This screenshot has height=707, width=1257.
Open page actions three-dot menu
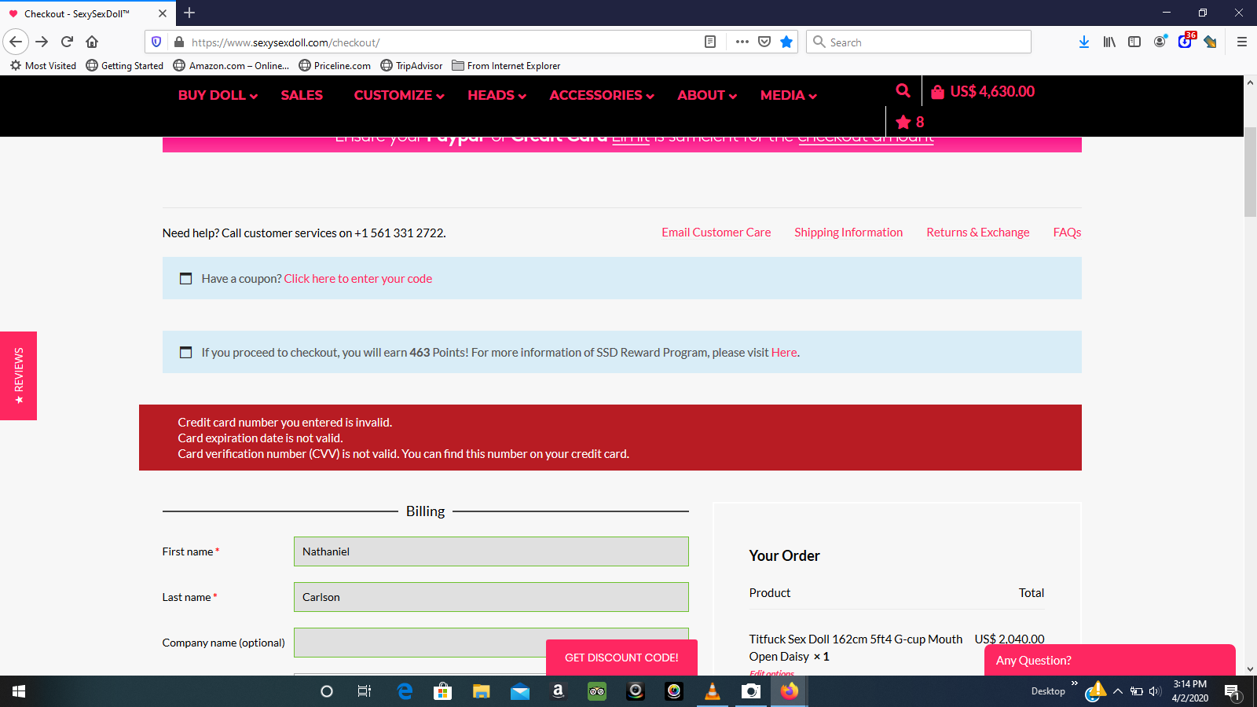coord(742,42)
